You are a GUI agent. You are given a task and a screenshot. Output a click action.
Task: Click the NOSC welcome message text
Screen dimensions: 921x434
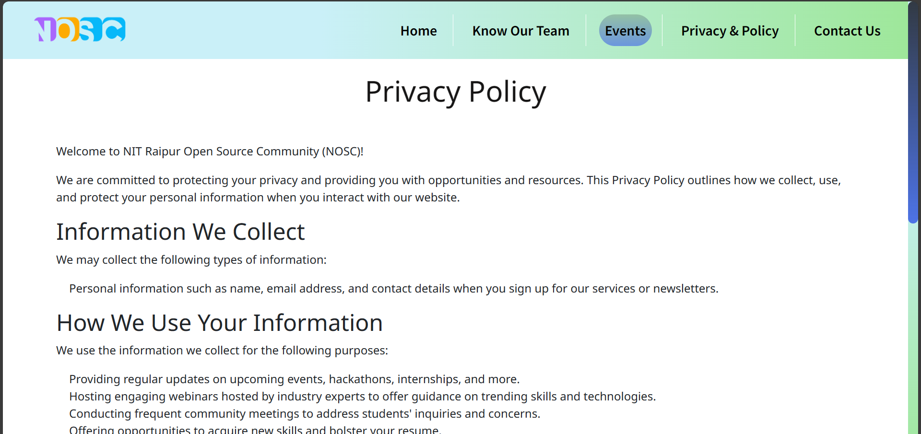click(x=210, y=151)
